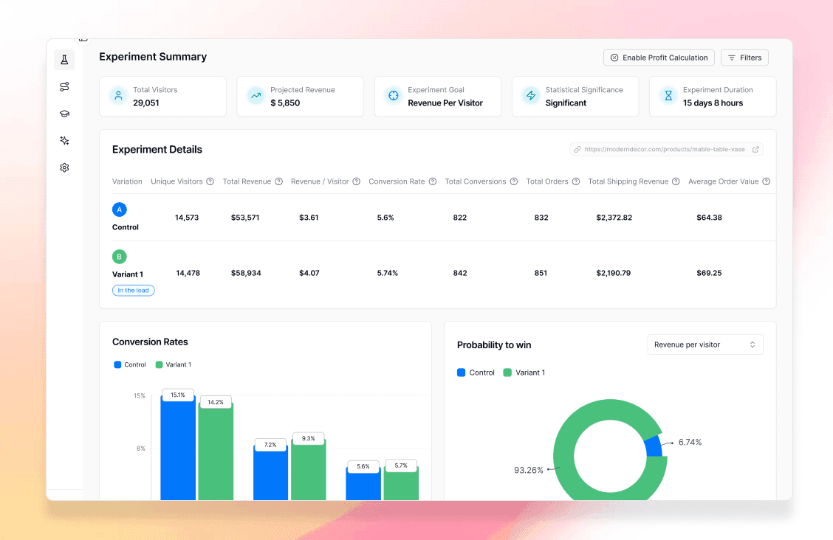Screen dimensions: 833x540
Task: Click Control legend swatch in Probability to win
Action: coord(461,373)
